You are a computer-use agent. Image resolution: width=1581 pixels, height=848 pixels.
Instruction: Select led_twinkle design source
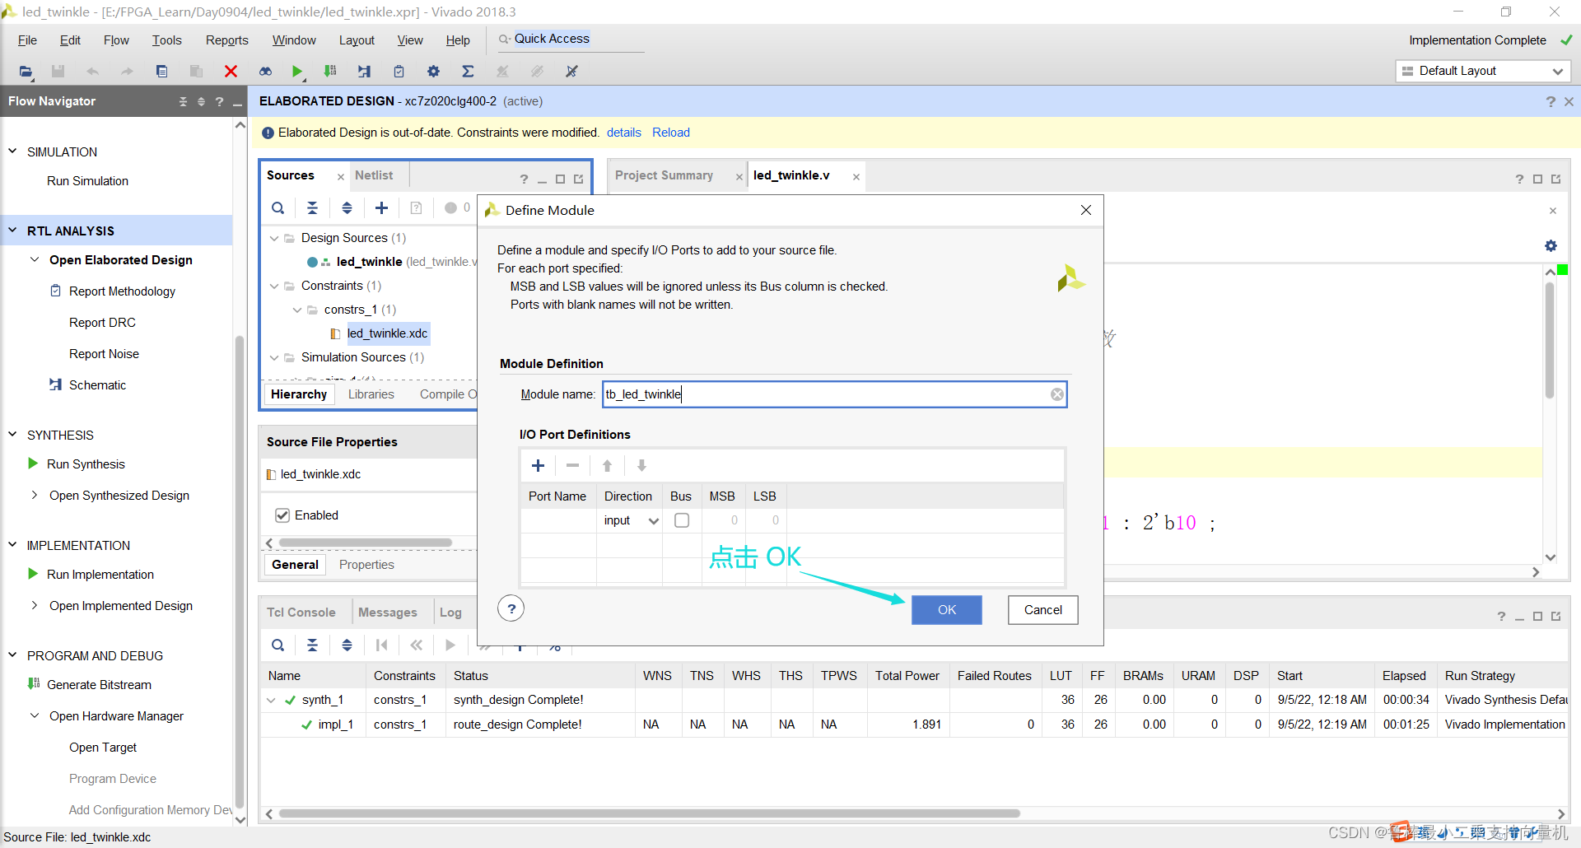[x=369, y=262]
